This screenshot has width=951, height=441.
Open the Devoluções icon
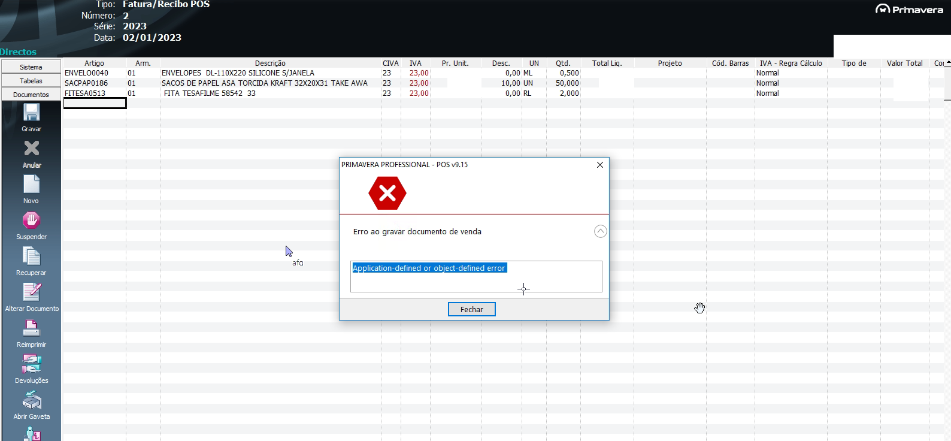[31, 364]
